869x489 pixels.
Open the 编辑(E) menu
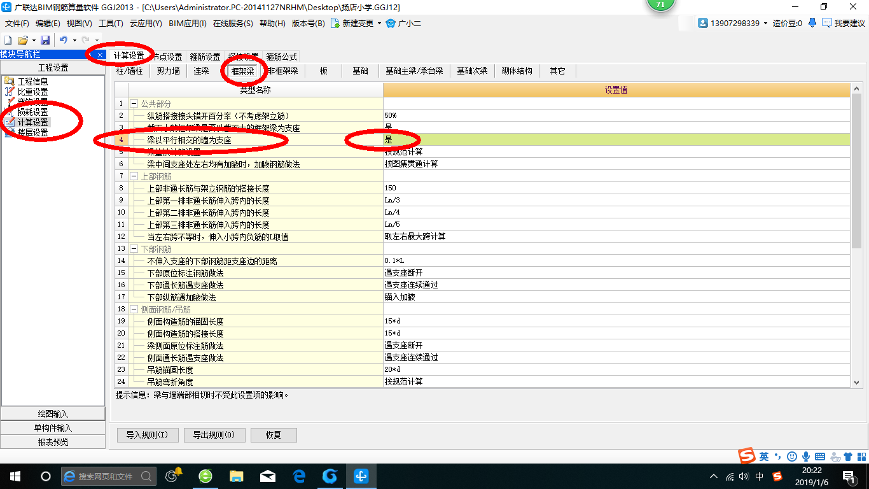48,24
